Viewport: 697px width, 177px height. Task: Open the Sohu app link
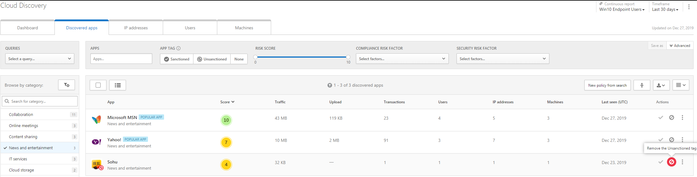click(x=112, y=162)
